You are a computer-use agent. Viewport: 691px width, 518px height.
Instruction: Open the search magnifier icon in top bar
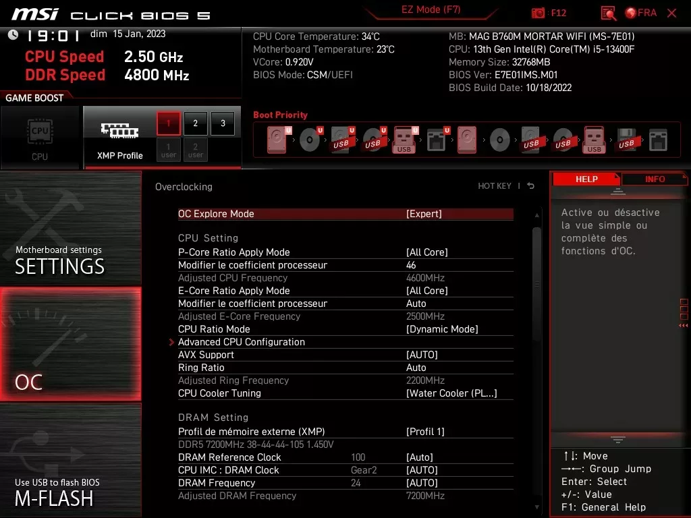point(608,13)
